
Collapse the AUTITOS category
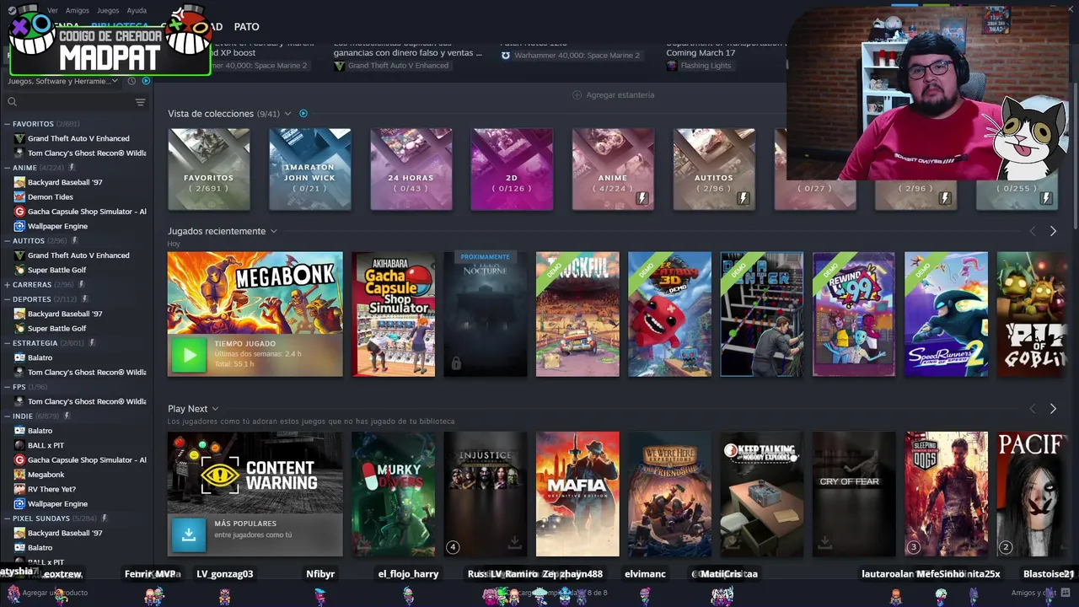pyautogui.click(x=7, y=240)
